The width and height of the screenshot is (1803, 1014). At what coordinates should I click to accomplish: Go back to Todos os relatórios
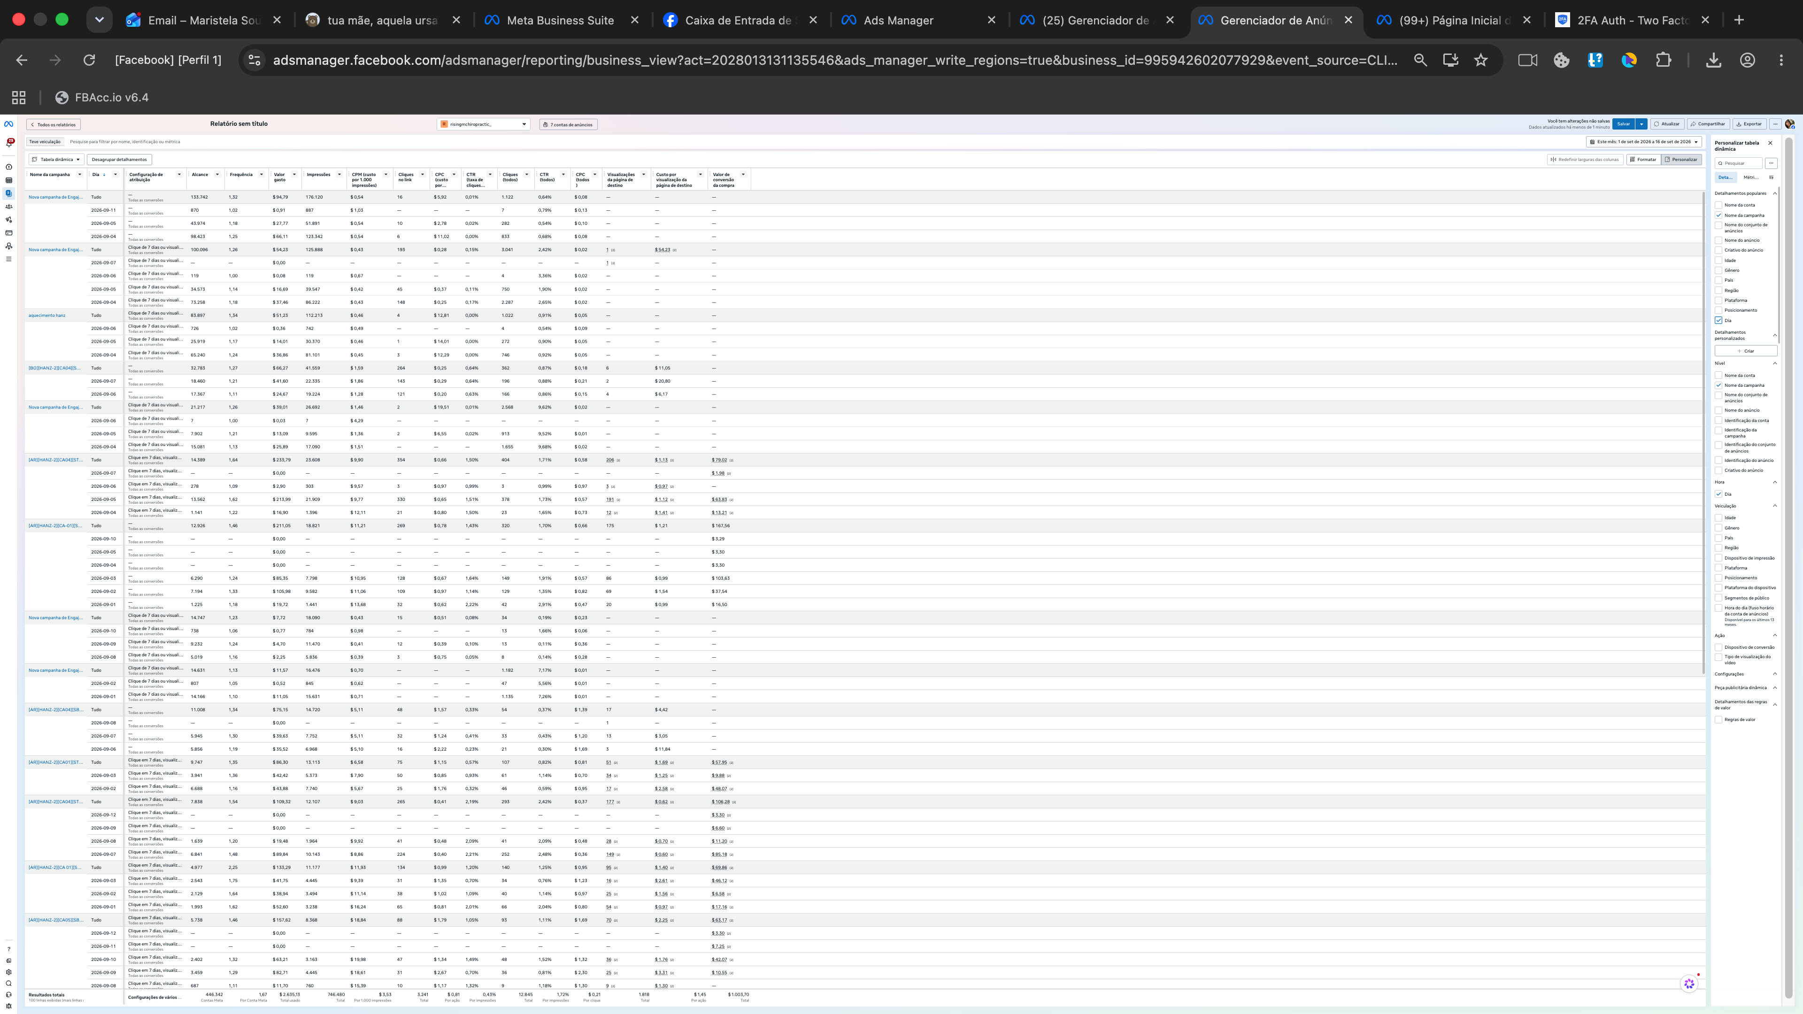pos(53,124)
